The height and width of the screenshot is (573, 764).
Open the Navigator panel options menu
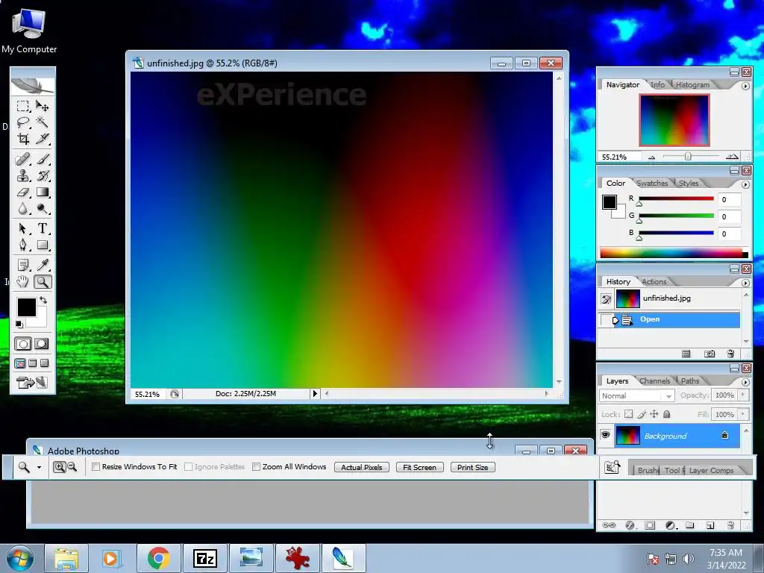(745, 86)
